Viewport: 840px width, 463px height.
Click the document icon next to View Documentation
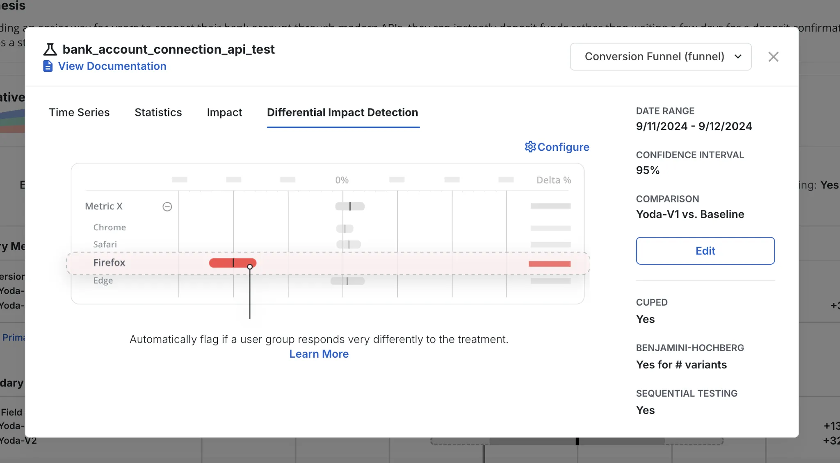tap(48, 66)
